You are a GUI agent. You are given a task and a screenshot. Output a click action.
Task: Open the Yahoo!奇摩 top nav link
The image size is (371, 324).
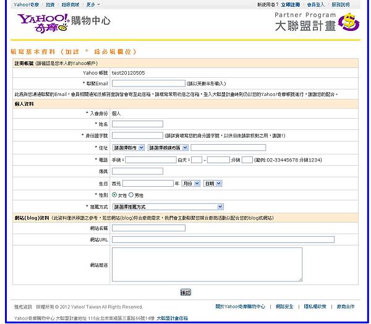pos(26,4)
